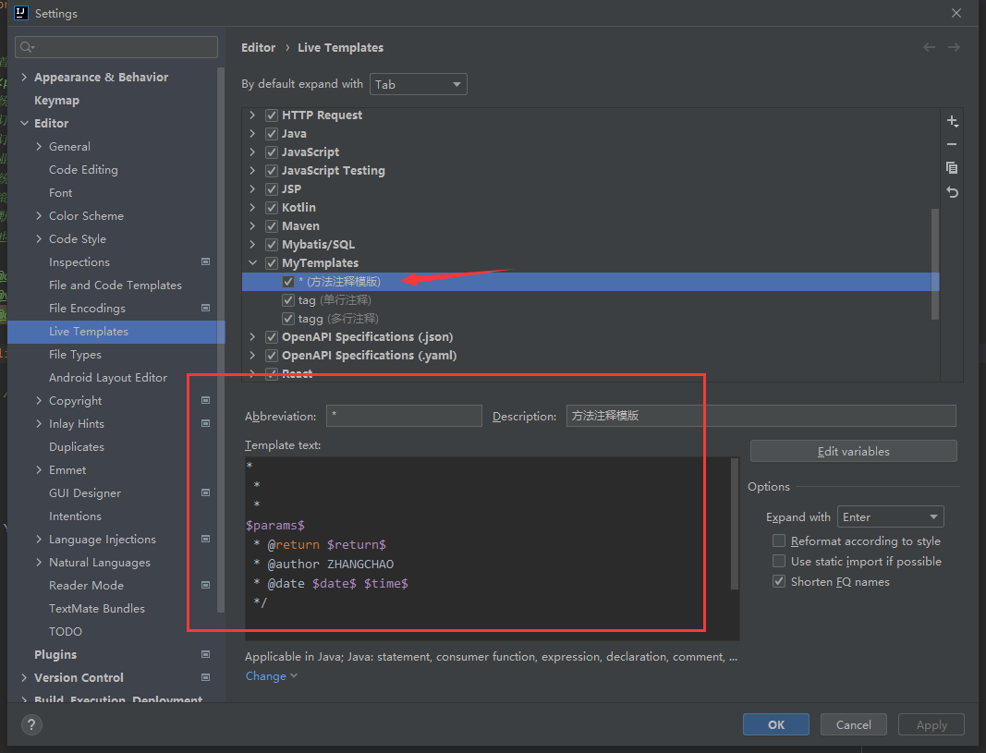Open the TODO settings page

[x=66, y=632]
